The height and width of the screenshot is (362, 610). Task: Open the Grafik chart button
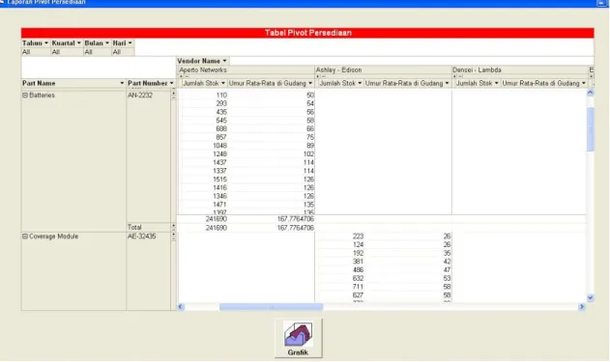coord(299,338)
